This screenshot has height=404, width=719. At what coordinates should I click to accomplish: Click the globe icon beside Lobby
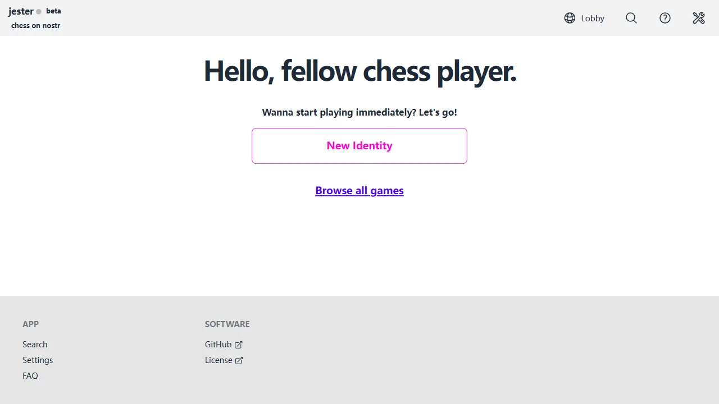click(x=570, y=18)
